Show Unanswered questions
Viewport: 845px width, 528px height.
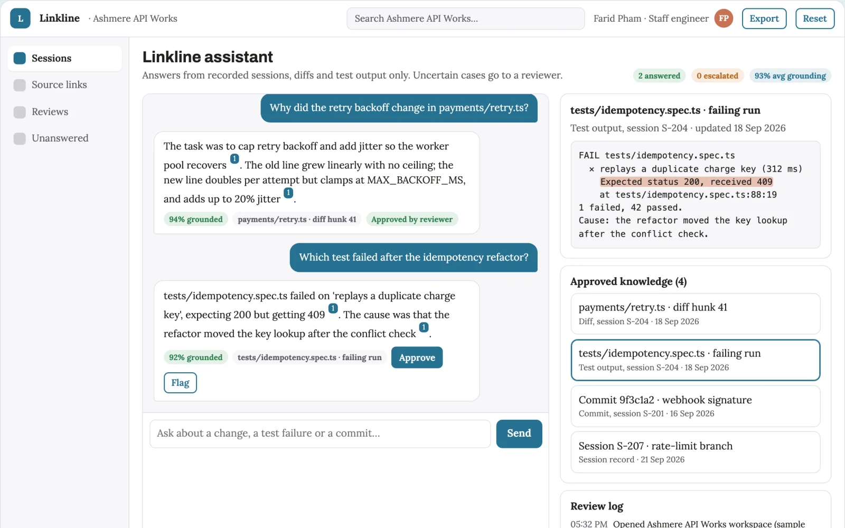64,138
